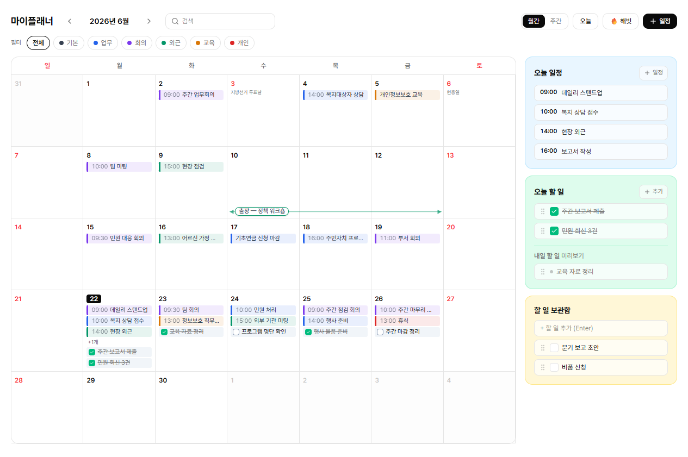Viewport: 688px width, 457px height.
Task: Open 주간 업무회의 event on June 2
Action: click(x=191, y=95)
